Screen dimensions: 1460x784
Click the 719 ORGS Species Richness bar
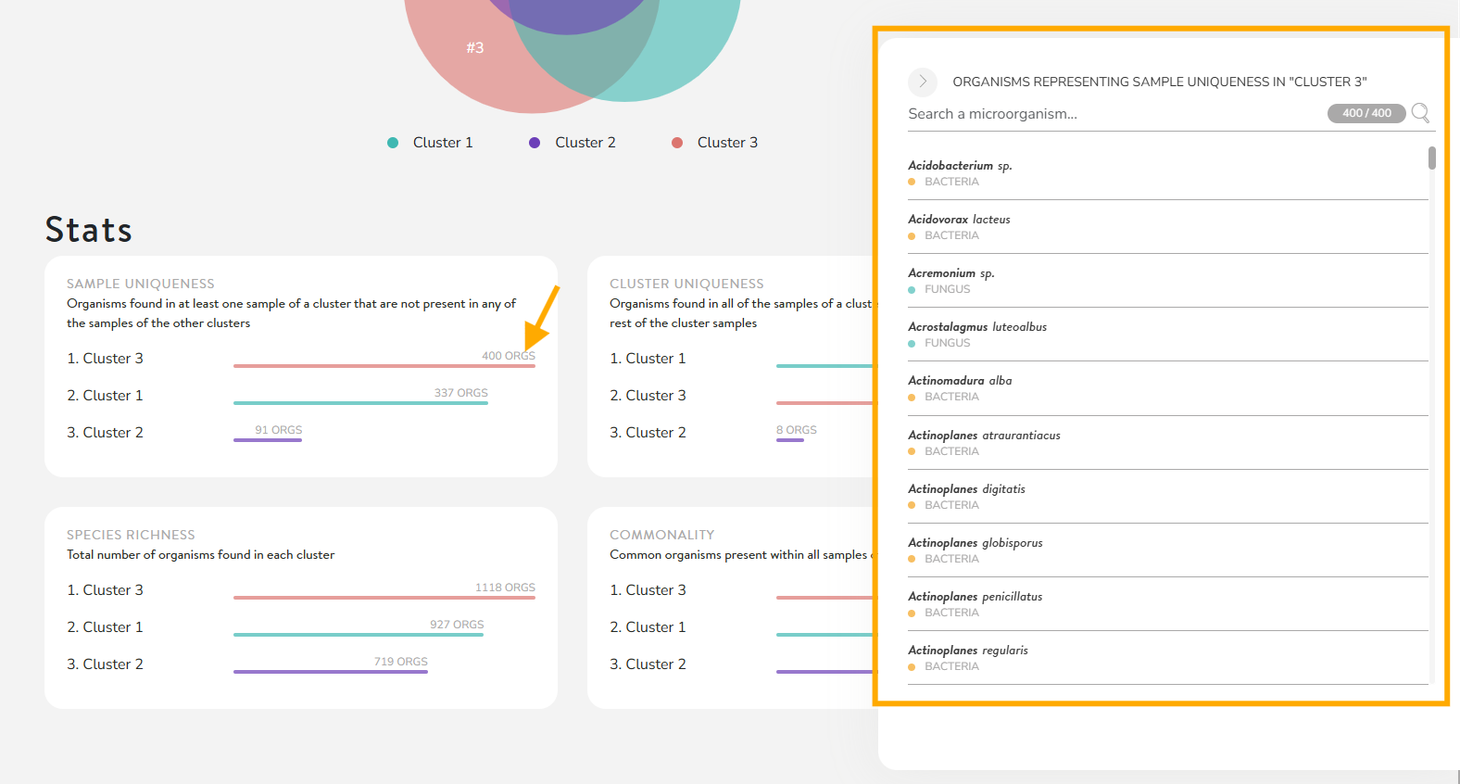pos(330,671)
